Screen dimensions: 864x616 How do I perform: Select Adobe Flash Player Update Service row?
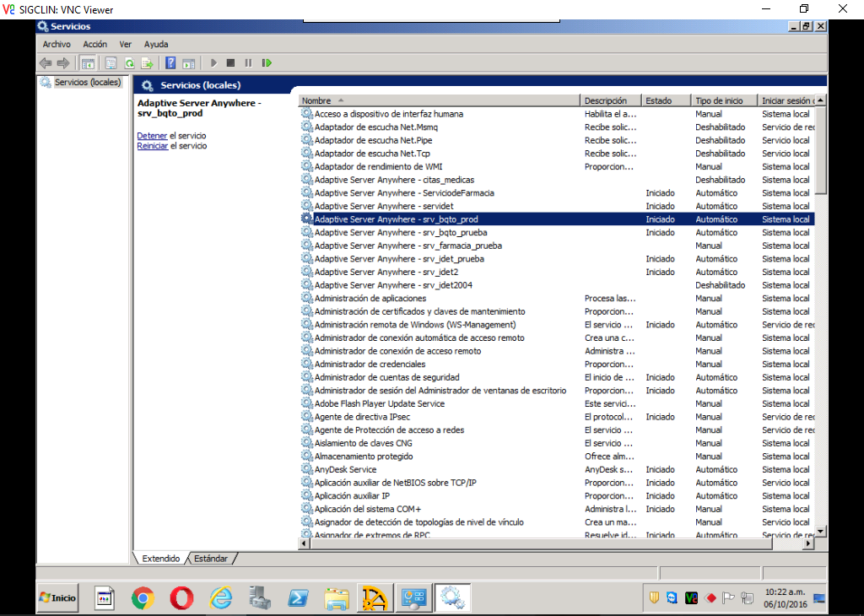point(557,404)
